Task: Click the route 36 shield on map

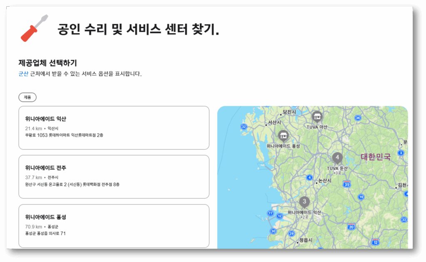Action: (x=358, y=118)
